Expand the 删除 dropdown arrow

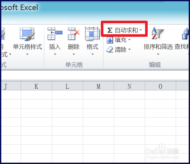coord(74,54)
